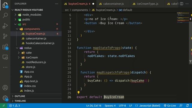Screen dimensions: 192x108
Task: Open the Explorer panel more actions menu
Action: (x=57, y=4)
